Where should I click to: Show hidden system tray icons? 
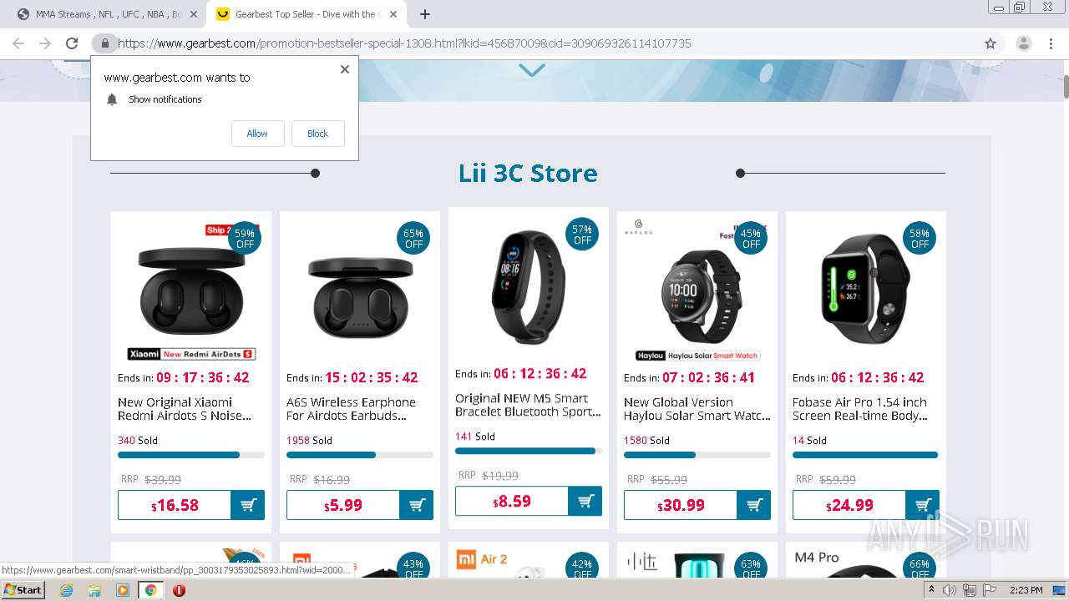point(931,590)
